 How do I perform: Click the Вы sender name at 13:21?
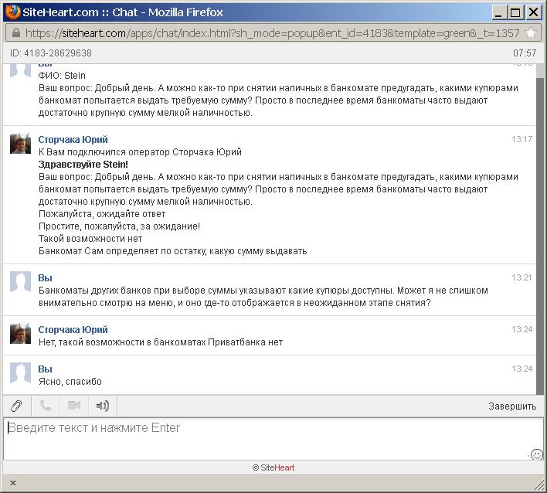(x=45, y=277)
